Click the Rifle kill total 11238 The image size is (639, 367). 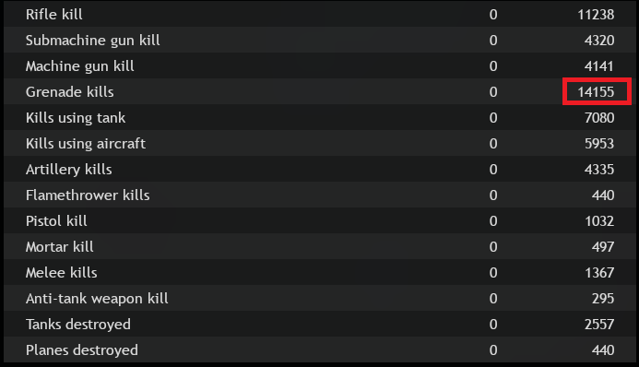pos(596,15)
